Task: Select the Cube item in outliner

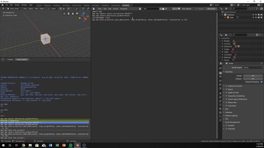Action: point(231,17)
